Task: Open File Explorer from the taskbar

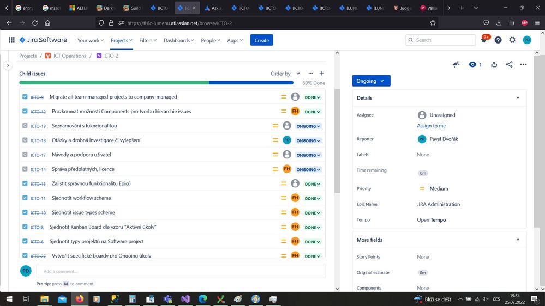Action: pos(44,299)
